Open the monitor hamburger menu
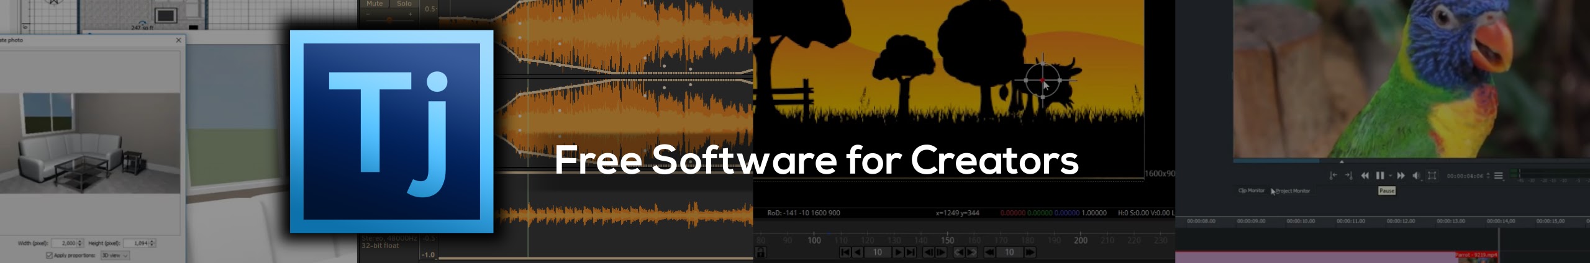Screen dimensions: 1590x263 pyautogui.click(x=1499, y=176)
